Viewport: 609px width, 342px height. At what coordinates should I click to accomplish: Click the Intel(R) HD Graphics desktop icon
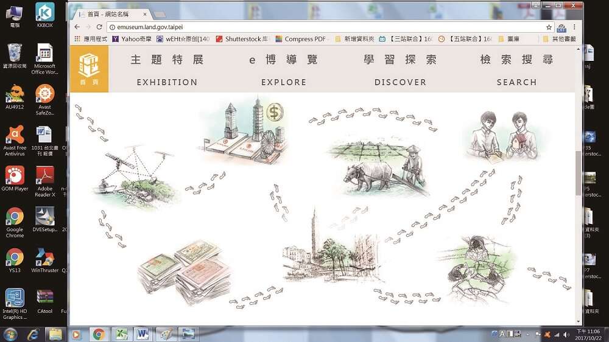coord(15,304)
